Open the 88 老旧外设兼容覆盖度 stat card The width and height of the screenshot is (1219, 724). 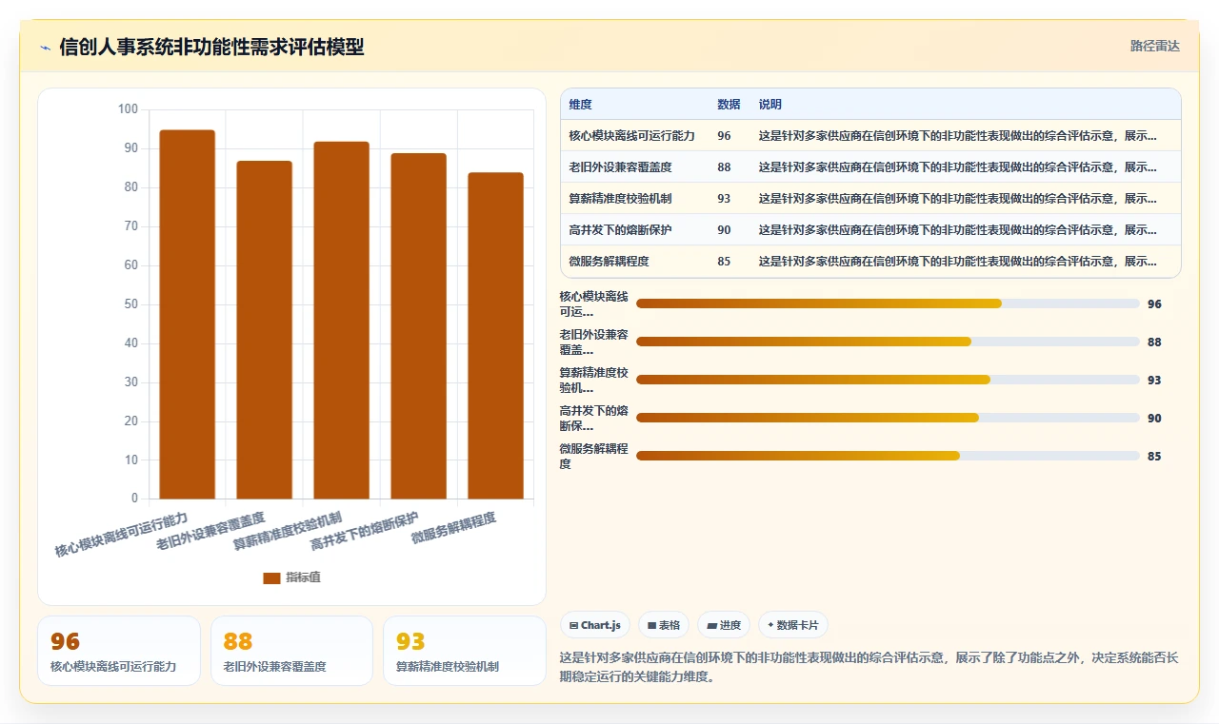[x=291, y=651]
